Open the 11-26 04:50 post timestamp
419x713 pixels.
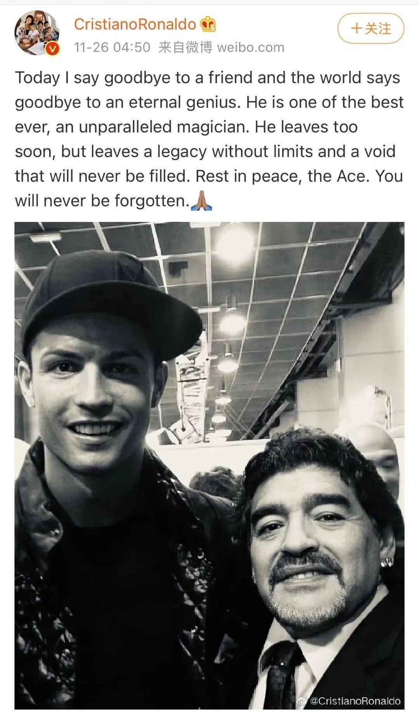coord(112,47)
